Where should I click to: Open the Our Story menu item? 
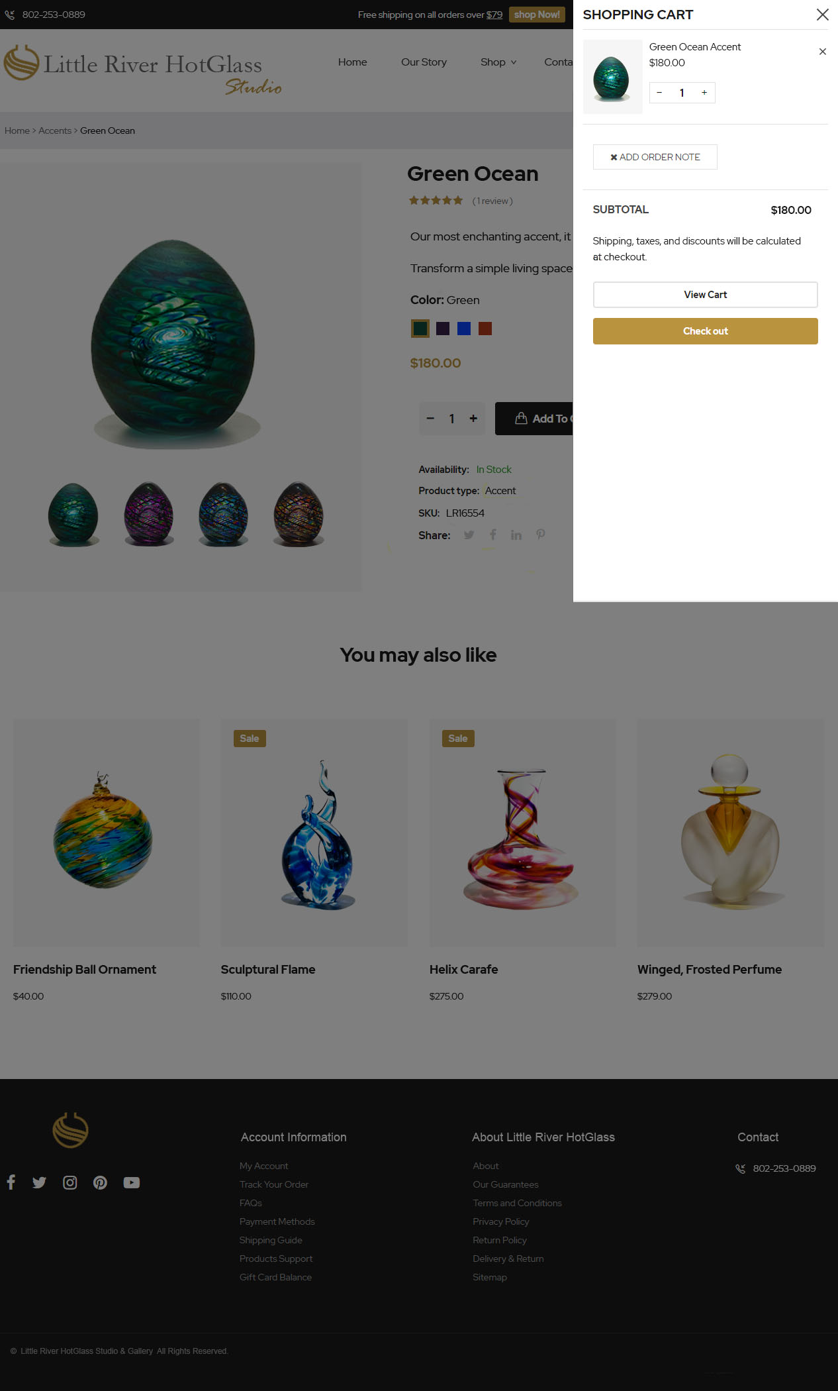(424, 62)
